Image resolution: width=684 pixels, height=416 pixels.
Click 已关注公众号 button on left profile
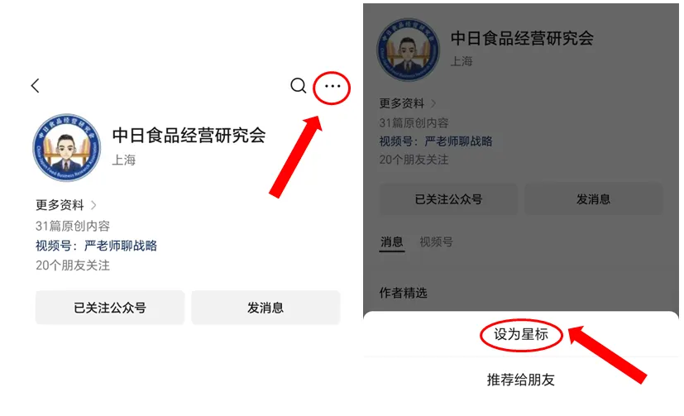click(110, 308)
